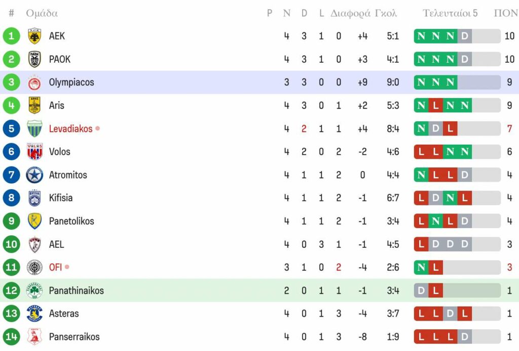
Task: Click the Volos team logo
Action: [34, 152]
